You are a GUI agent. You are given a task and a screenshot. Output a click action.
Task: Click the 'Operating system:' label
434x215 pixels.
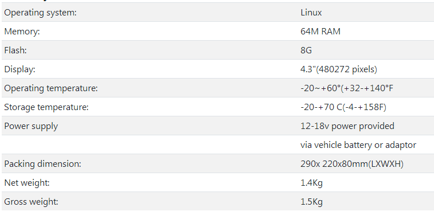click(x=40, y=13)
